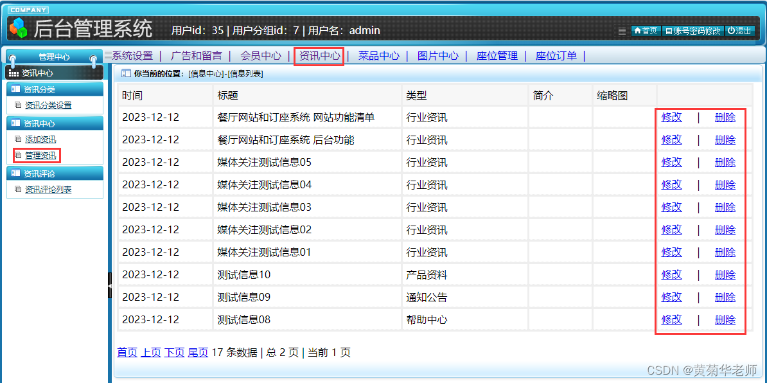Go to 下页 next page link
Viewport: 767px width, 383px height.
click(174, 352)
